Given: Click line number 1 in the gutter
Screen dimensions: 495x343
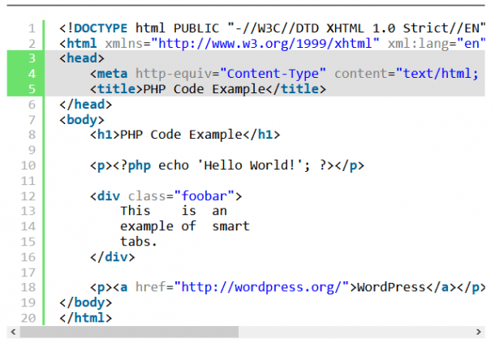Looking at the screenshot, I should (32, 28).
